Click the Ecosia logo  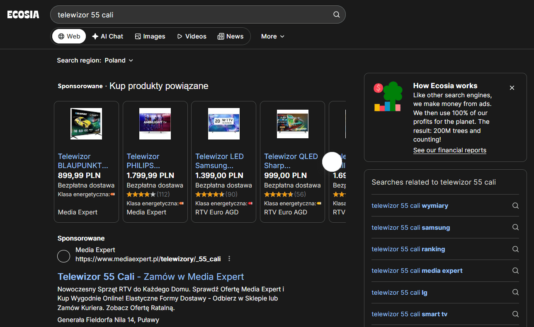pos(23,15)
